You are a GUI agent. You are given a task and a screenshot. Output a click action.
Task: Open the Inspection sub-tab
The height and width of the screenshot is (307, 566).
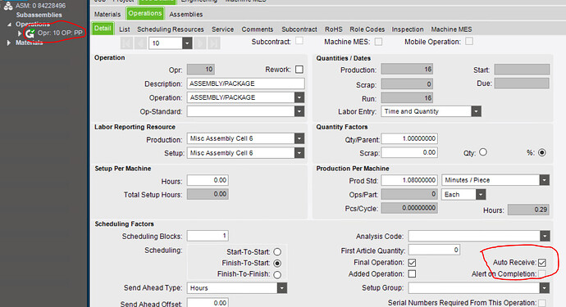[408, 29]
